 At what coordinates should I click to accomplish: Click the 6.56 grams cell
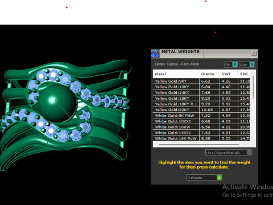(209, 127)
